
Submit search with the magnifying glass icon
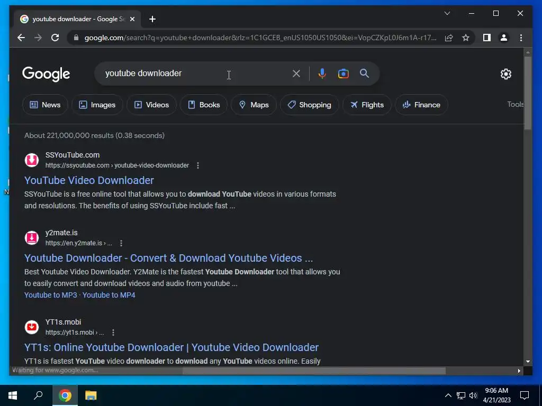click(x=364, y=73)
